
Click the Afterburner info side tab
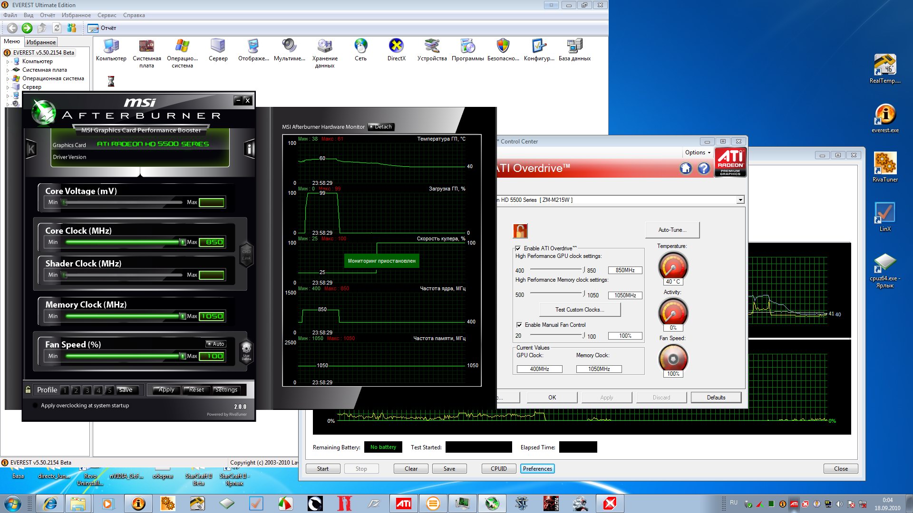(x=249, y=149)
